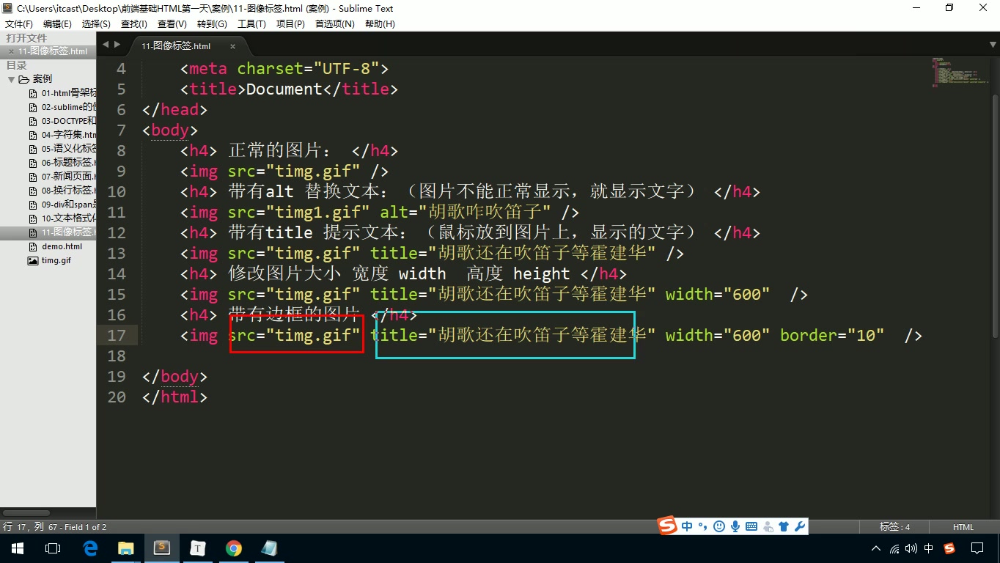Viewport: 1000px width, 563px height.
Task: Open the 文件(F) menu
Action: (x=19, y=24)
